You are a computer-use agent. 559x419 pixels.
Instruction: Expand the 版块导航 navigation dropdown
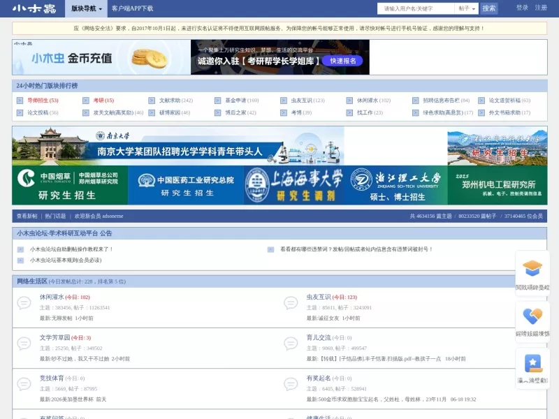coord(86,8)
